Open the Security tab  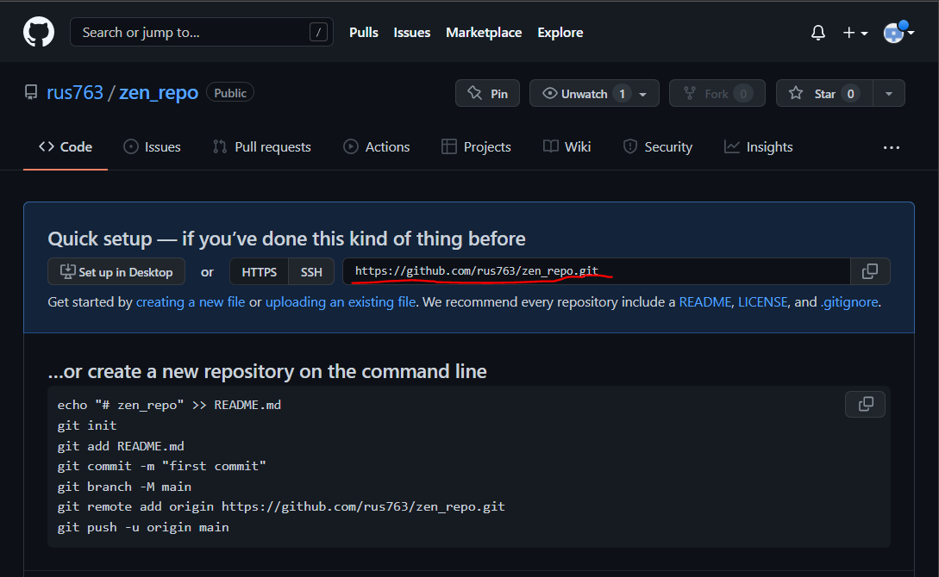(x=658, y=147)
